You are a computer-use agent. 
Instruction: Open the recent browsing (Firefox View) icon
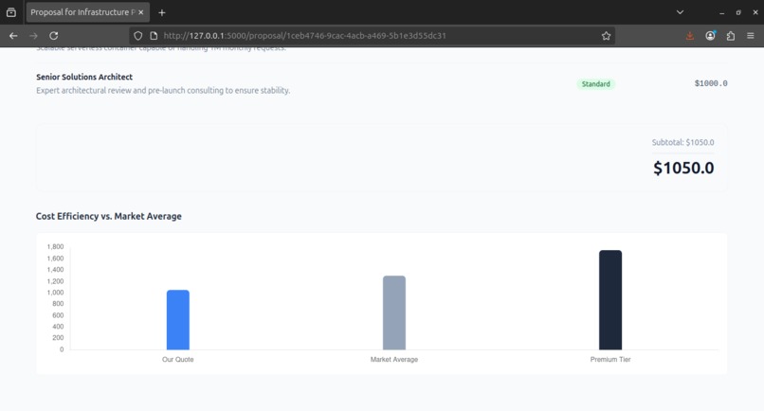point(10,12)
